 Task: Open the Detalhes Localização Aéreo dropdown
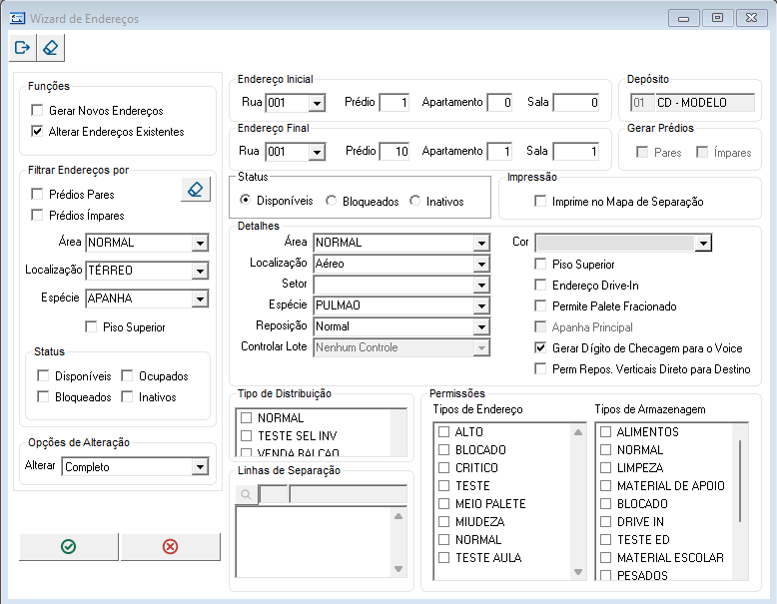[x=481, y=265]
